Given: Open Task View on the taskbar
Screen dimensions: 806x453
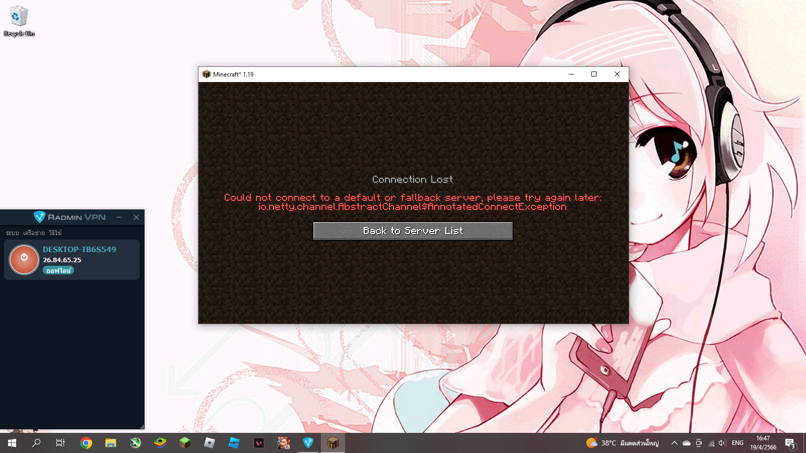Looking at the screenshot, I should [x=60, y=443].
